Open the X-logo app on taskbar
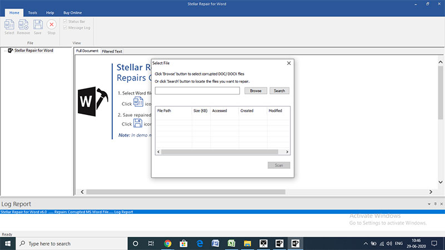The image size is (445, 250). [x=263, y=243]
